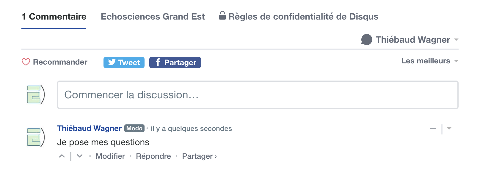Click the Facebook Partager button
Viewport: 480px width, 170px height.
point(175,62)
